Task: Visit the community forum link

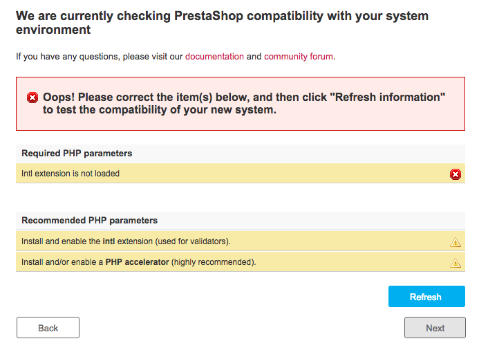Action: click(x=299, y=57)
